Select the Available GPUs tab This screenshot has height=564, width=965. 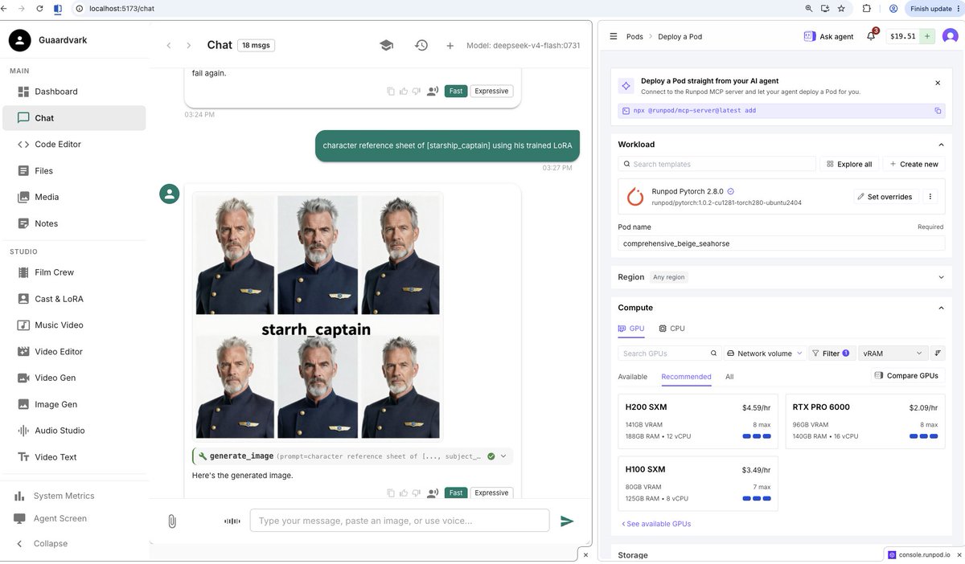633,376
